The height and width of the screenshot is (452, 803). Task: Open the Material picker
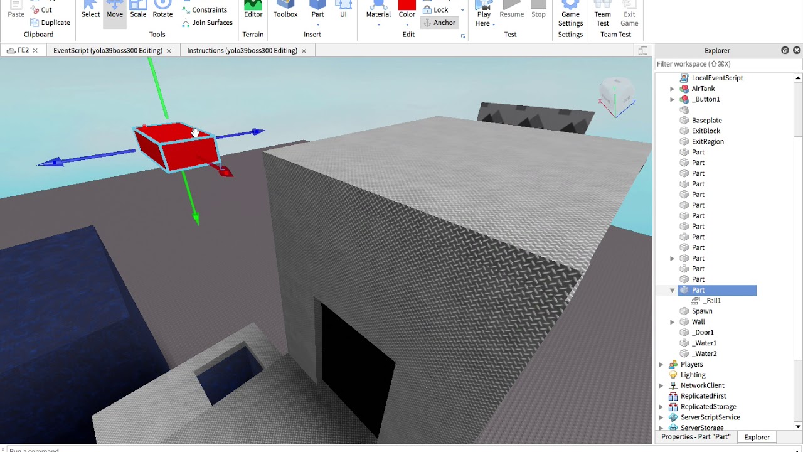tap(378, 10)
